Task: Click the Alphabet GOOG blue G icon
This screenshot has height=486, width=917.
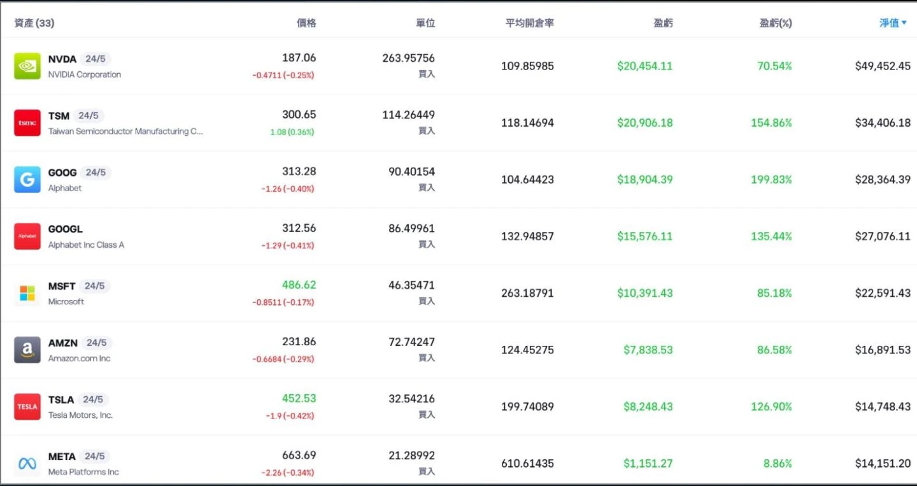Action: pyautogui.click(x=27, y=179)
